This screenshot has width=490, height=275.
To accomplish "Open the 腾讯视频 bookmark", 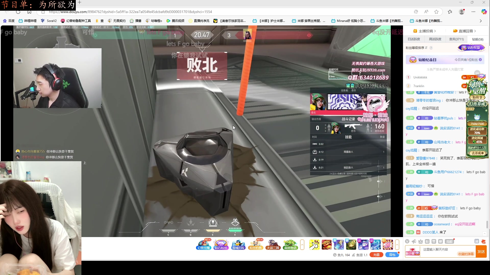I will coord(175,21).
